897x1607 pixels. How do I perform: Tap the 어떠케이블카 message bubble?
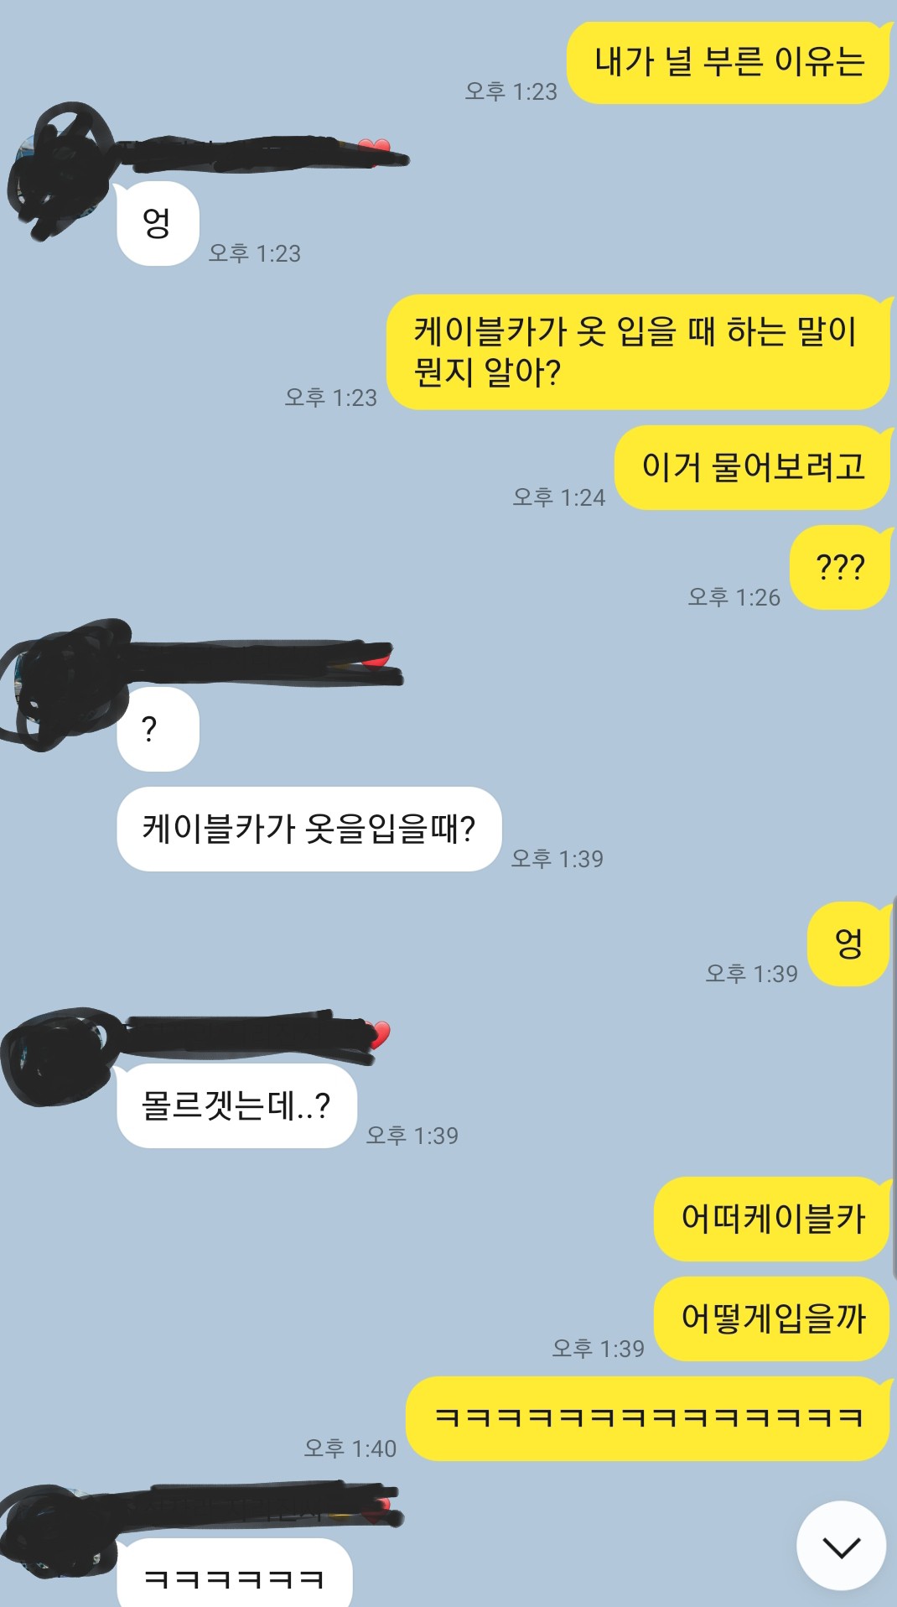[x=771, y=1219]
